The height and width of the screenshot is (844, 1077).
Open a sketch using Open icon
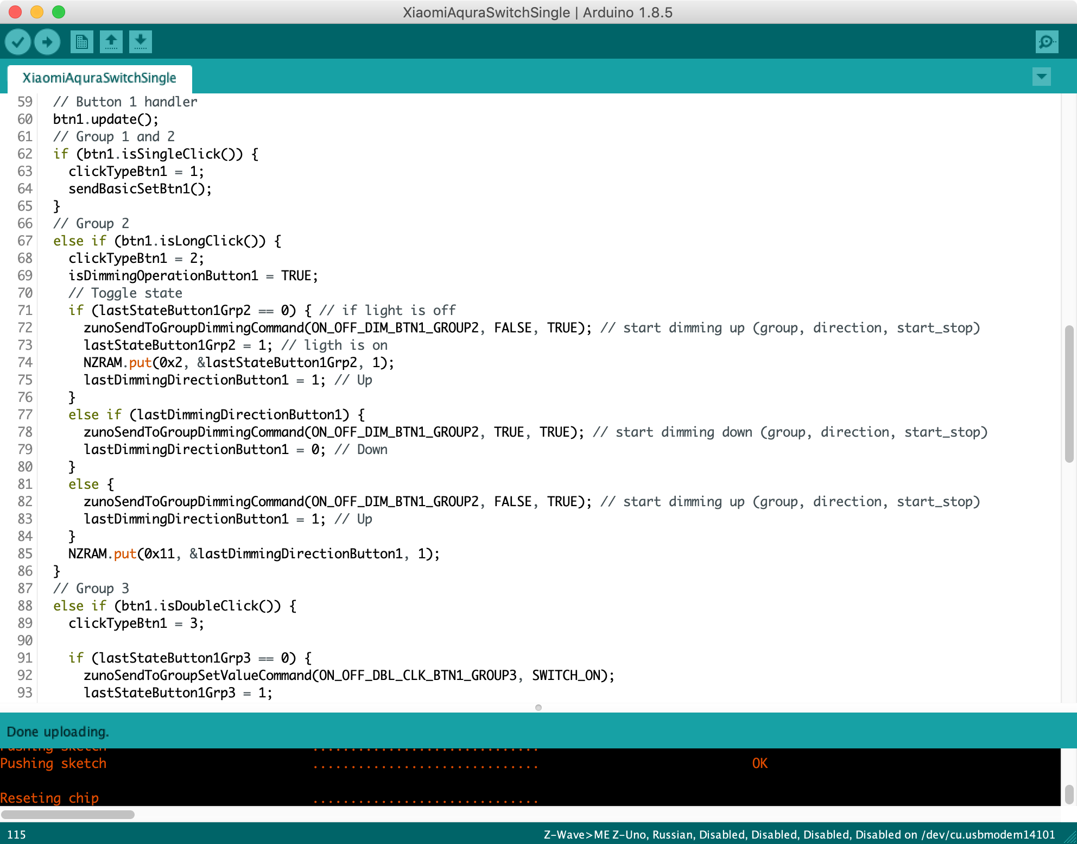(111, 42)
